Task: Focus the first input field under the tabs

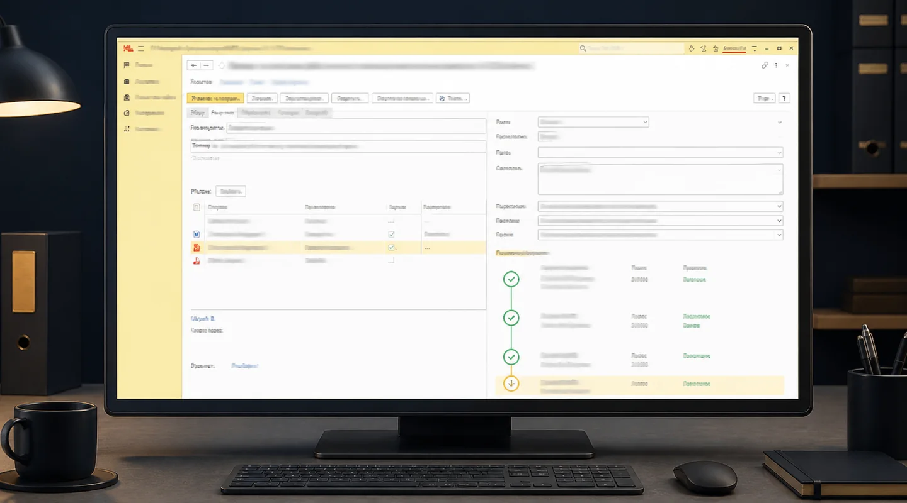Action: click(356, 128)
